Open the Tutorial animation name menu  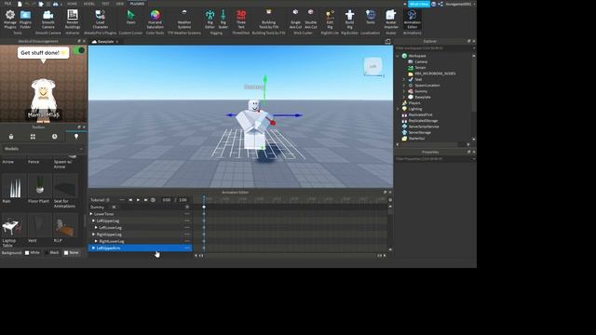pos(100,200)
